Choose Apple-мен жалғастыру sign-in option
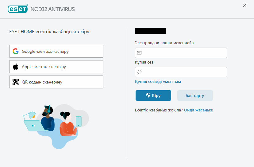The height and width of the screenshot is (167, 254). 56,67
